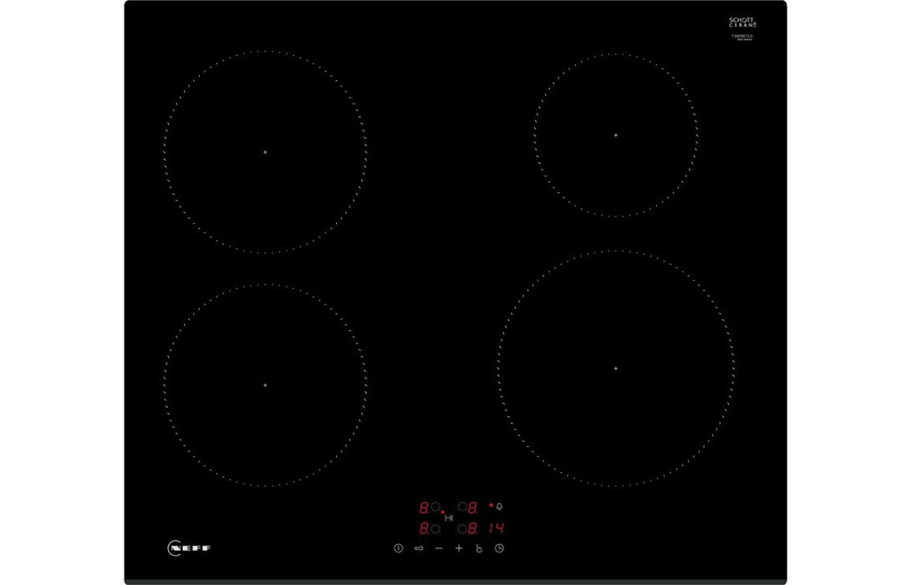912x585 pixels.
Task: Select the front-left cooking zone center marker
Action: 264,384
